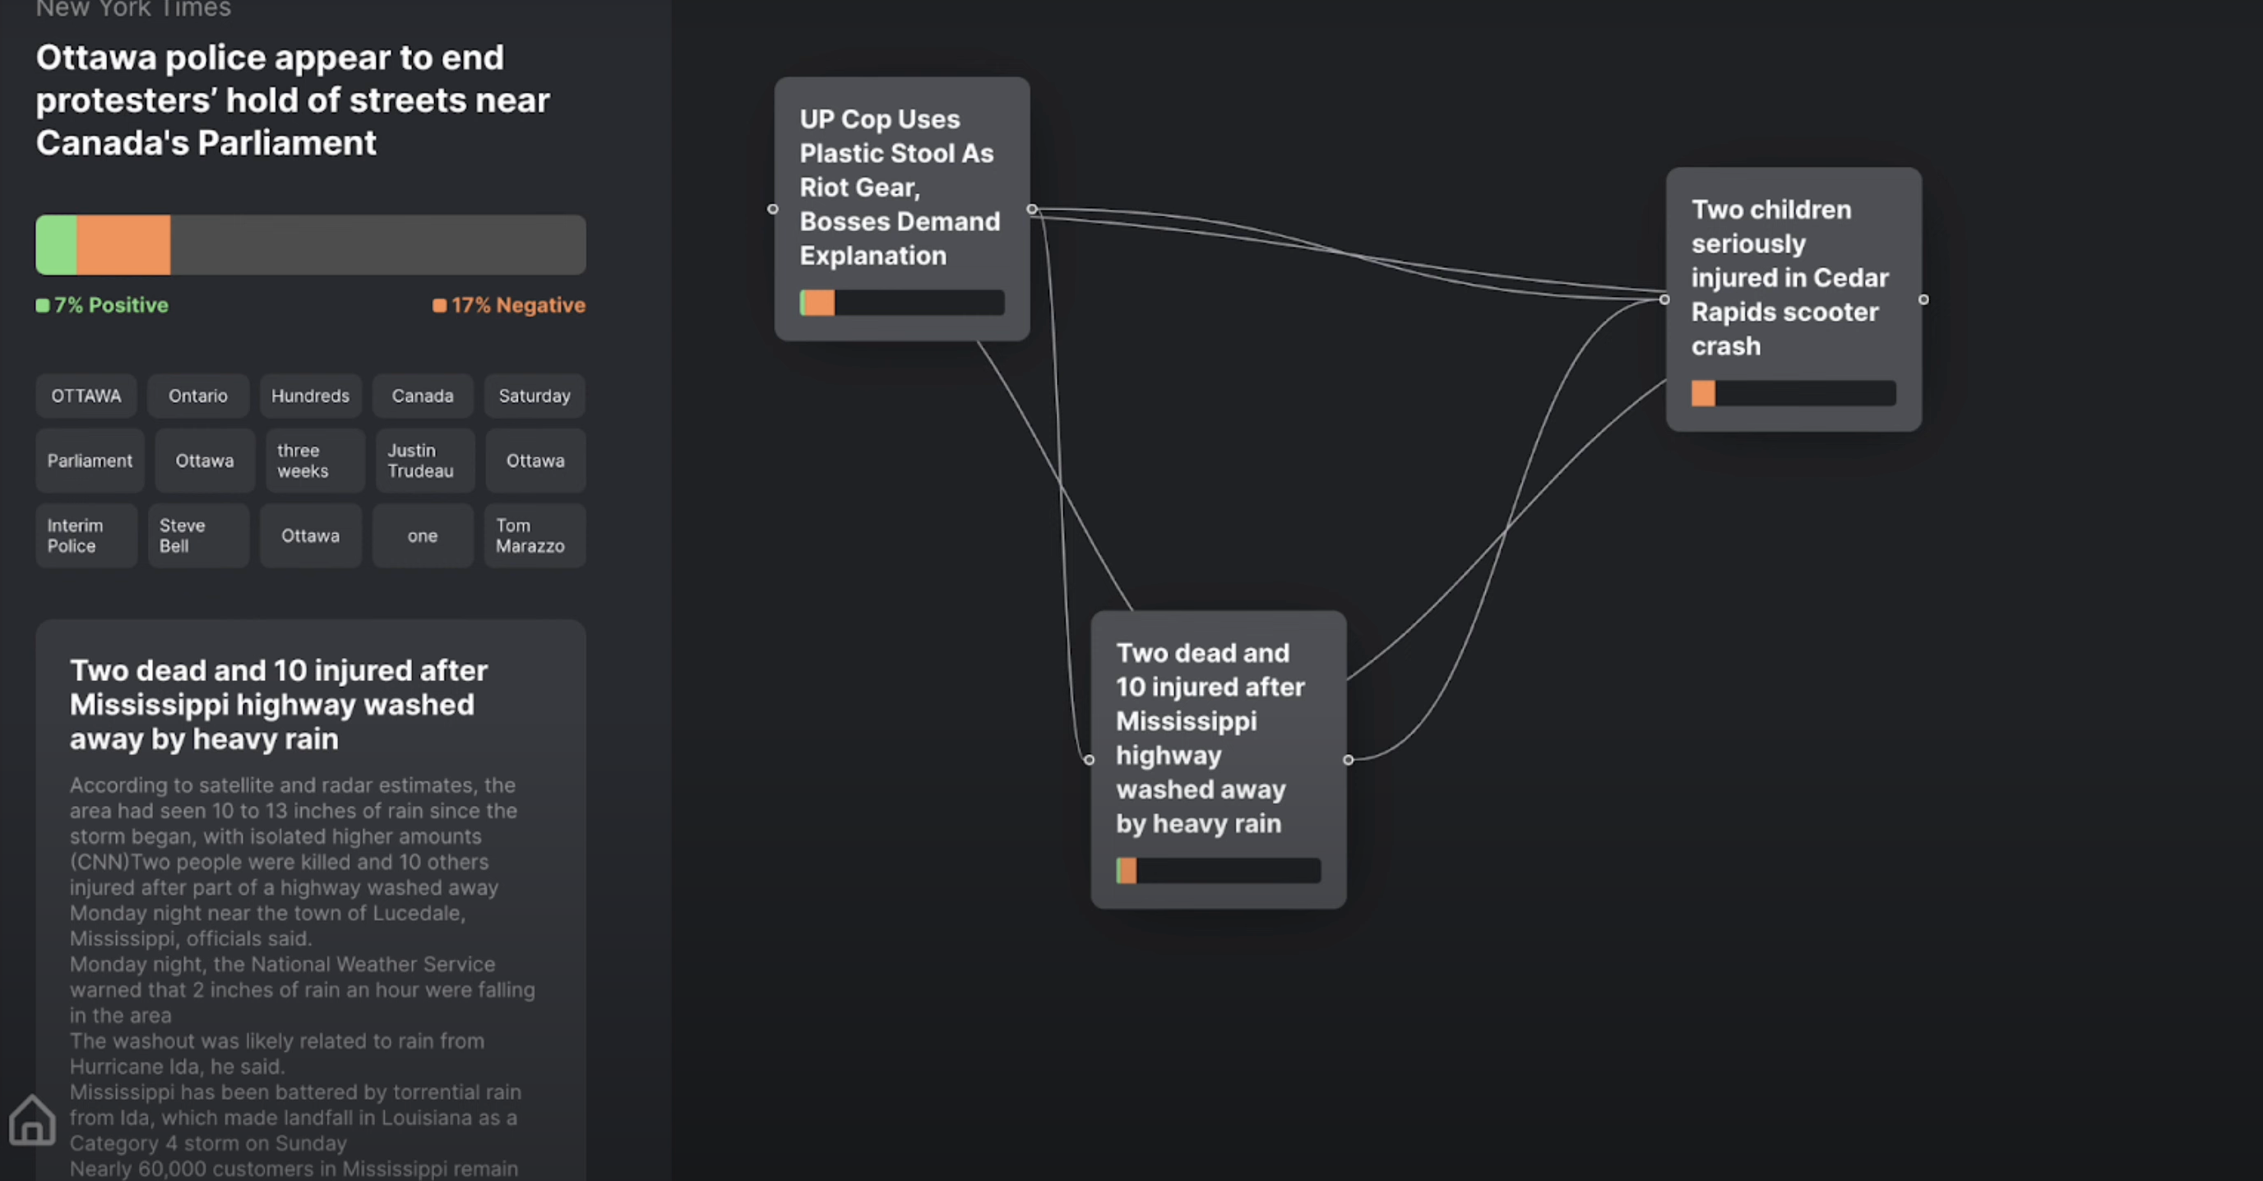Click the Ottawa police headline in sidebar
The image size is (2263, 1181).
[293, 100]
